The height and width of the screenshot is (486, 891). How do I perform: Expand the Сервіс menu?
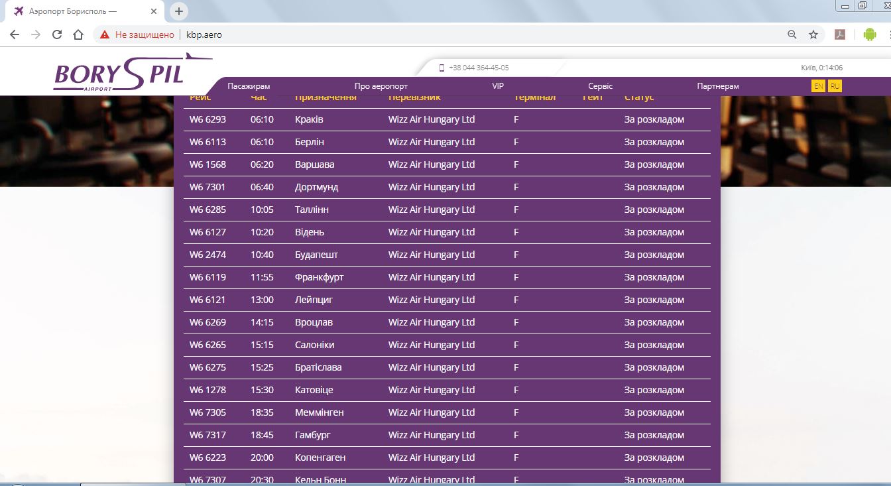[x=600, y=86]
